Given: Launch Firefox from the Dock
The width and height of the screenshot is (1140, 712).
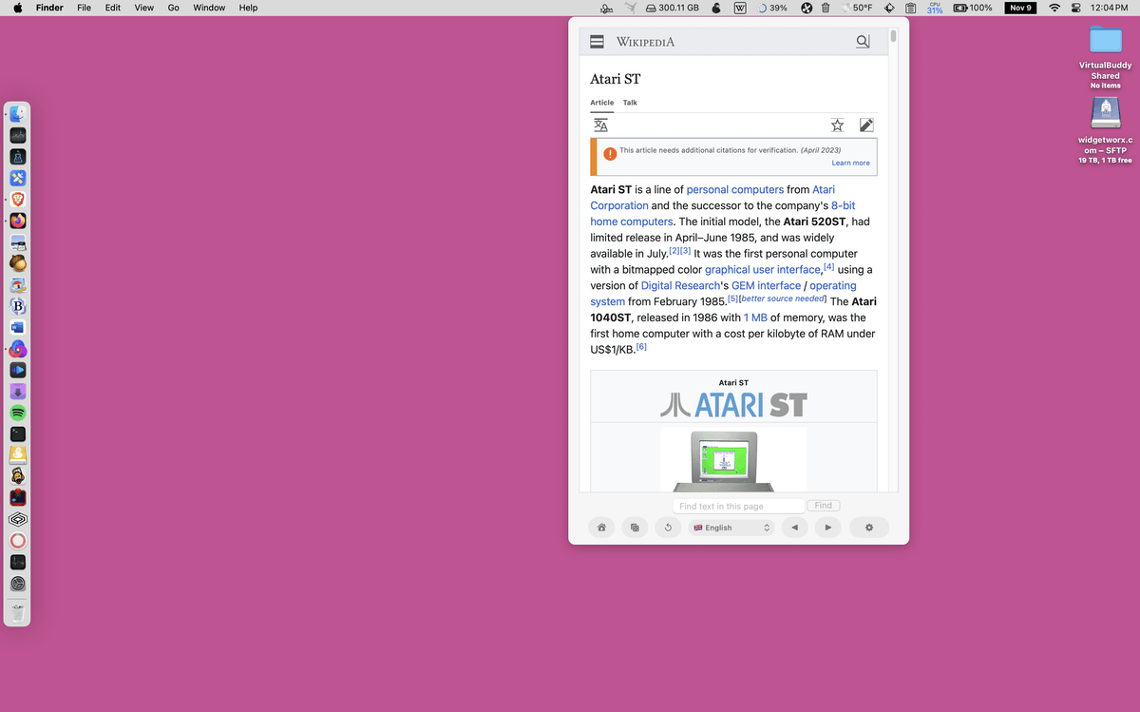Looking at the screenshot, I should click(17, 221).
